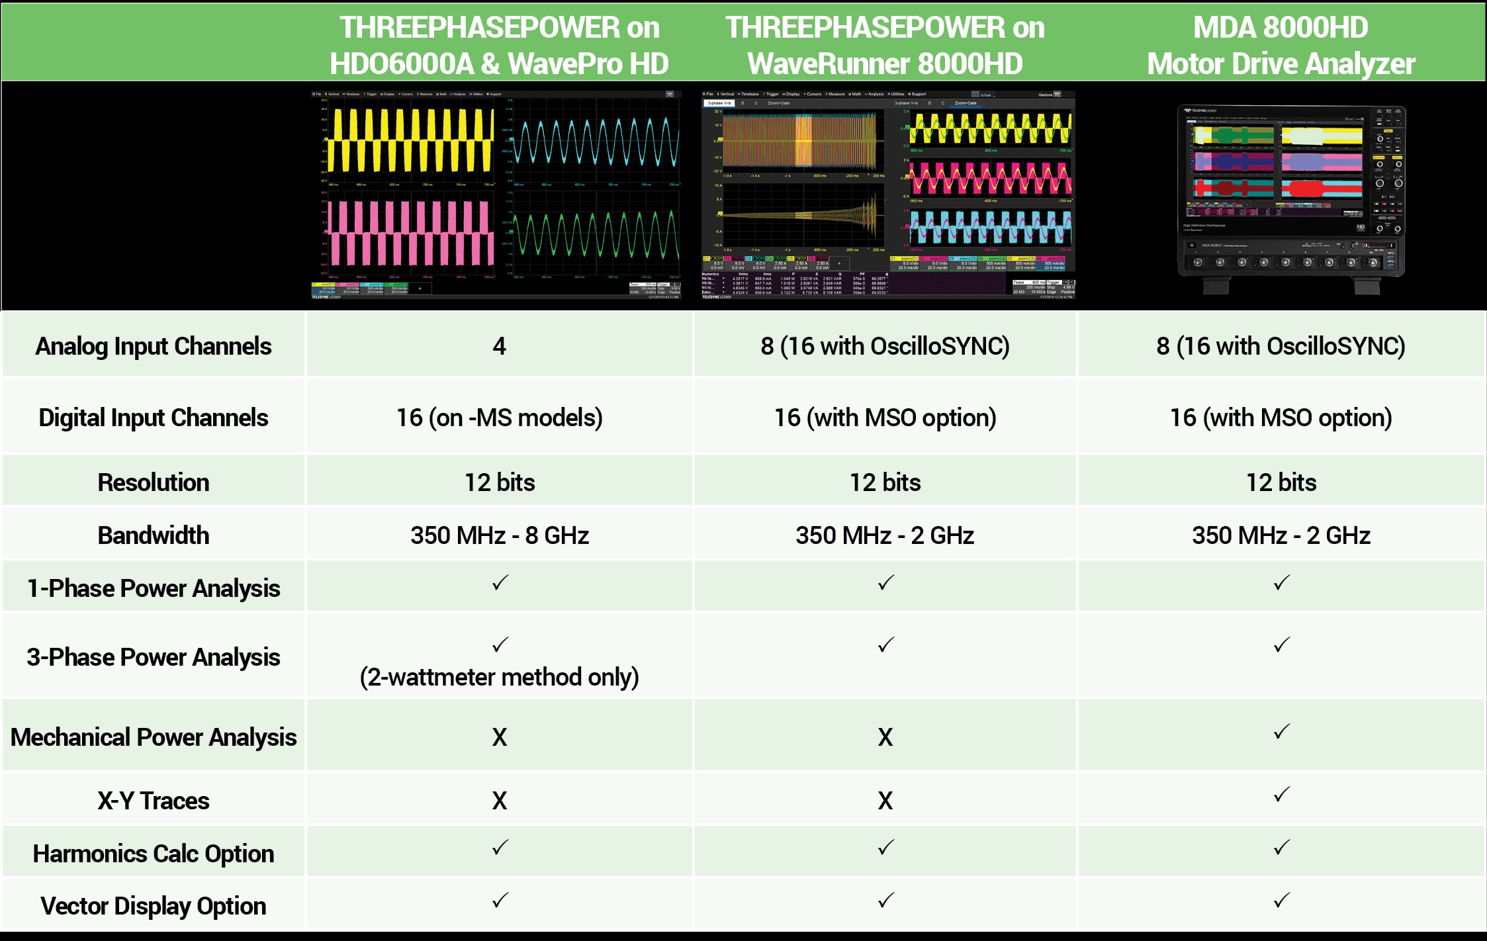Select the 'X-Y Traces' row label
Image resolution: width=1487 pixels, height=941 pixels.
(x=154, y=801)
